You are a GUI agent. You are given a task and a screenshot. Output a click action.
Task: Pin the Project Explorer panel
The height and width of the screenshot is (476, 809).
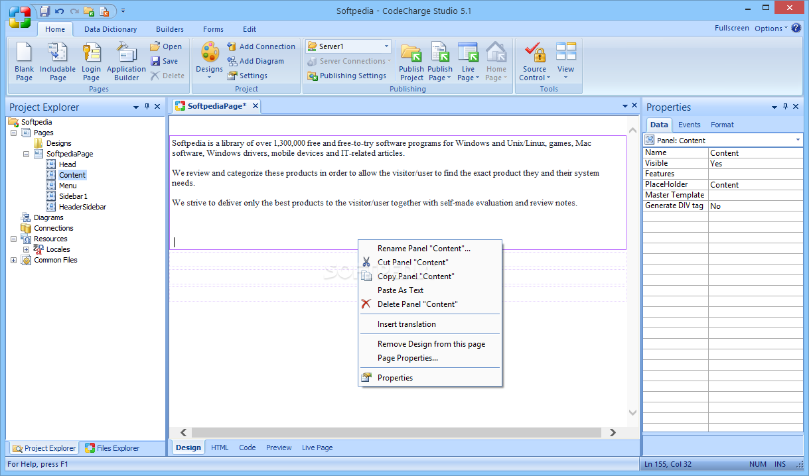coord(147,107)
